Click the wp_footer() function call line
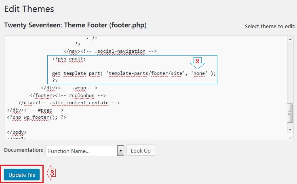This screenshot has width=297, height=184. 36,117
